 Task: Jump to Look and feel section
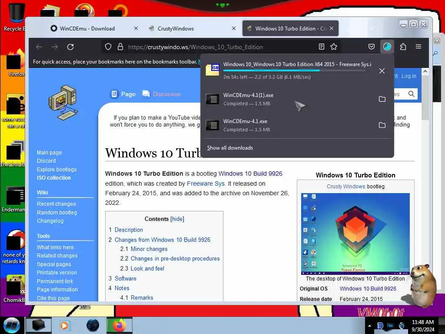pyautogui.click(x=147, y=268)
